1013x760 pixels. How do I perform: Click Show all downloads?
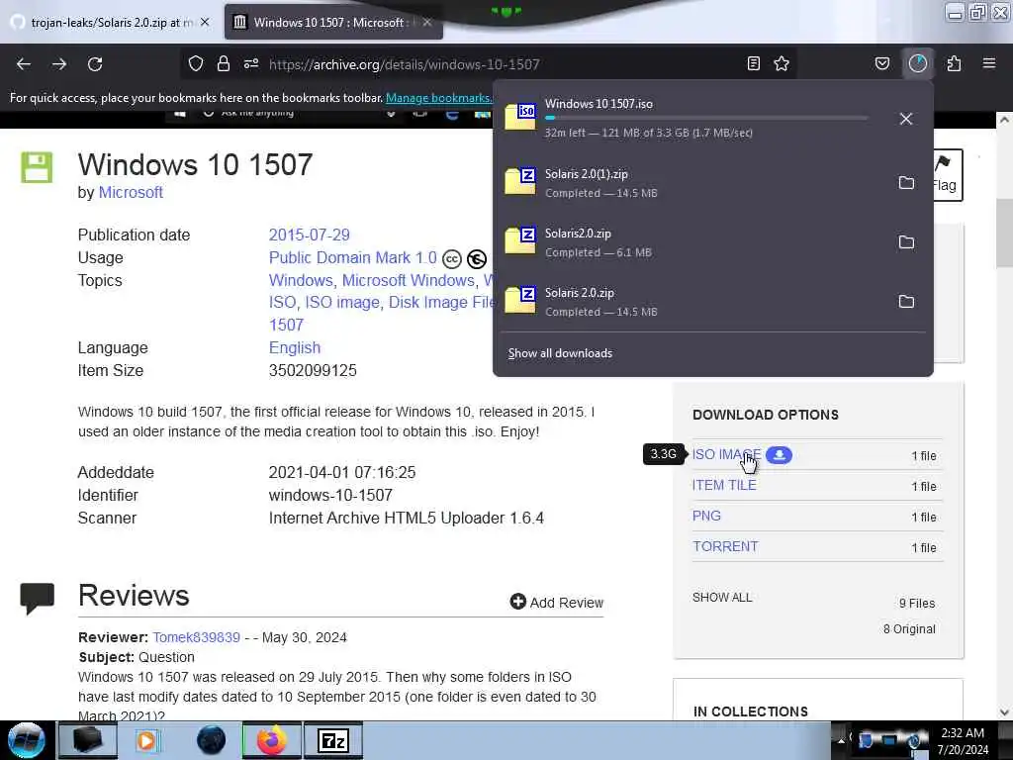click(x=560, y=353)
